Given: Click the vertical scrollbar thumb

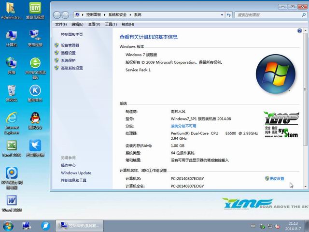Looking at the screenshot, I should tap(305, 89).
